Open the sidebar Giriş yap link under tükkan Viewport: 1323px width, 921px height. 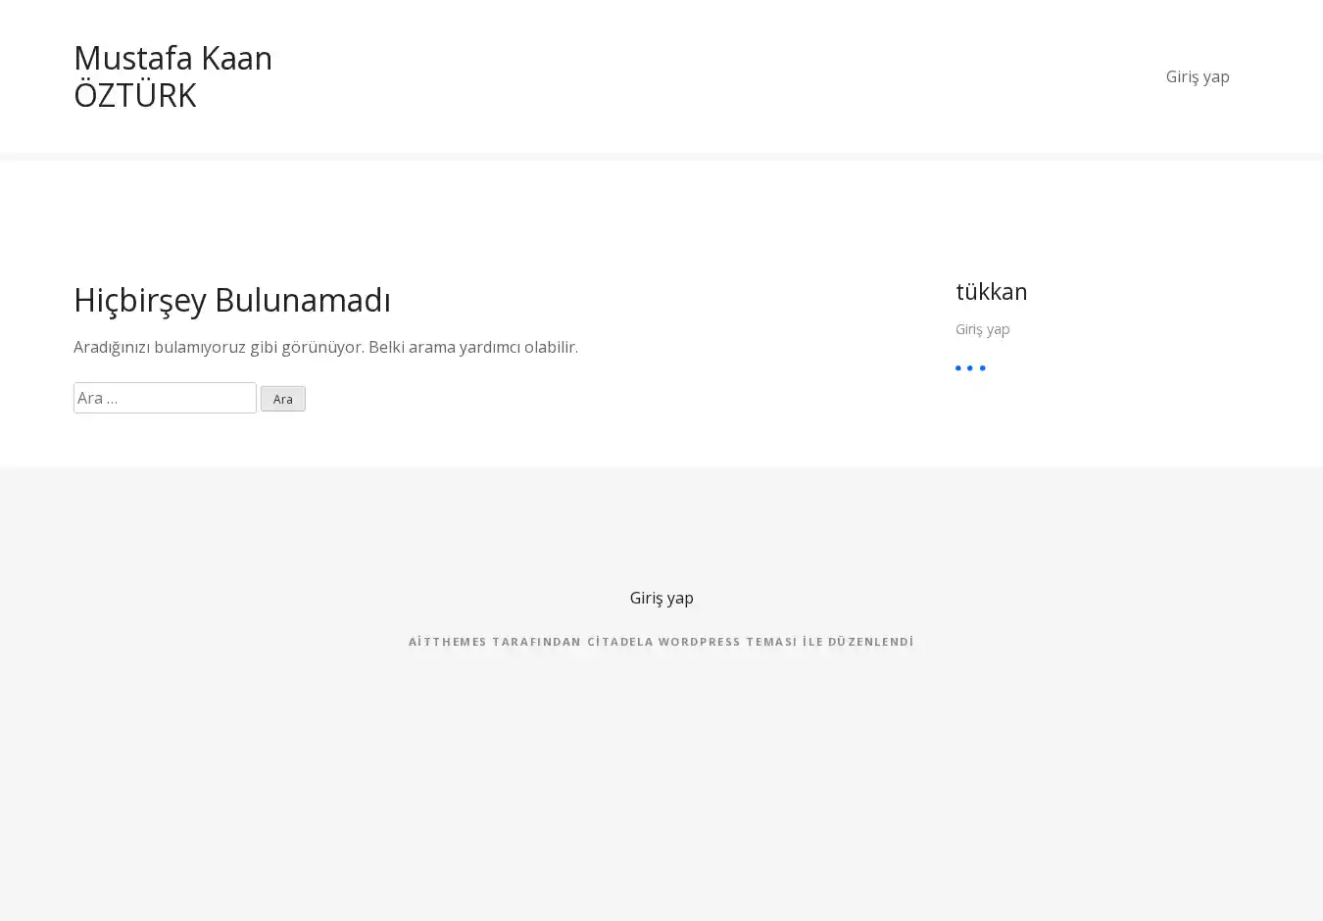(982, 329)
